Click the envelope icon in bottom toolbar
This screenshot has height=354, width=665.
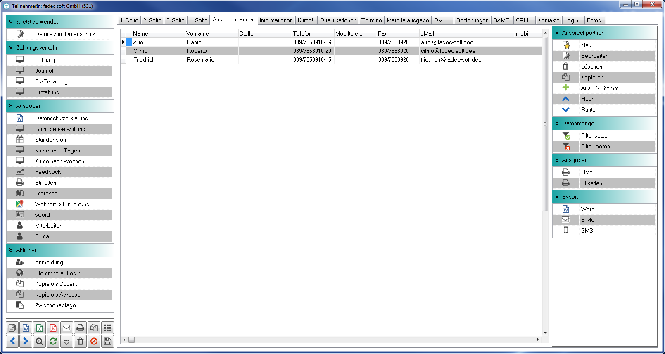66,328
